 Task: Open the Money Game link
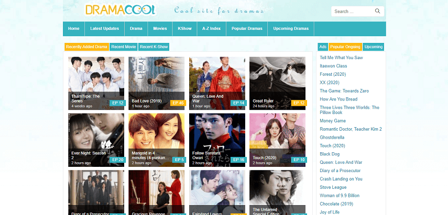333,121
